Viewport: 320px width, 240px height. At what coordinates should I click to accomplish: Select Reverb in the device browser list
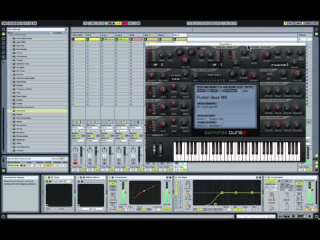[x=19, y=129]
